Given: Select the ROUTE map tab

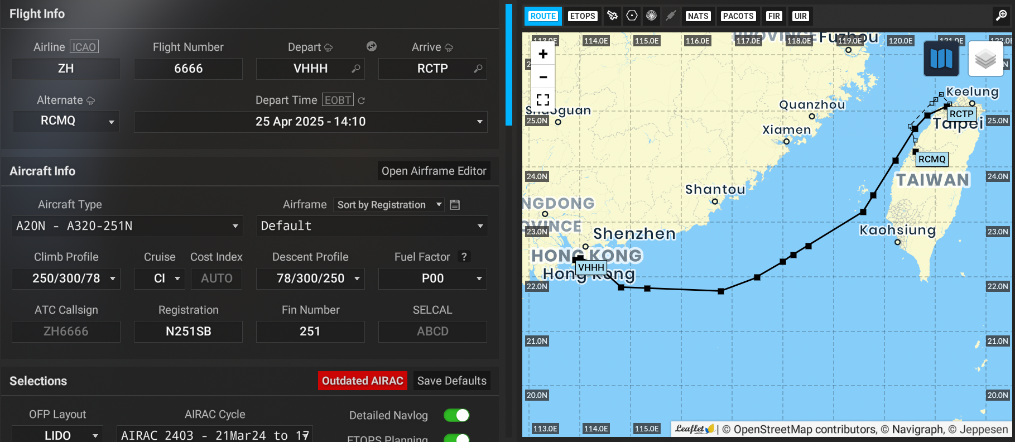Looking at the screenshot, I should [x=543, y=16].
